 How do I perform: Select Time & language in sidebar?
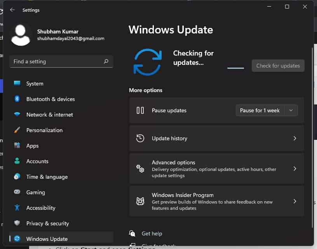pos(47,177)
